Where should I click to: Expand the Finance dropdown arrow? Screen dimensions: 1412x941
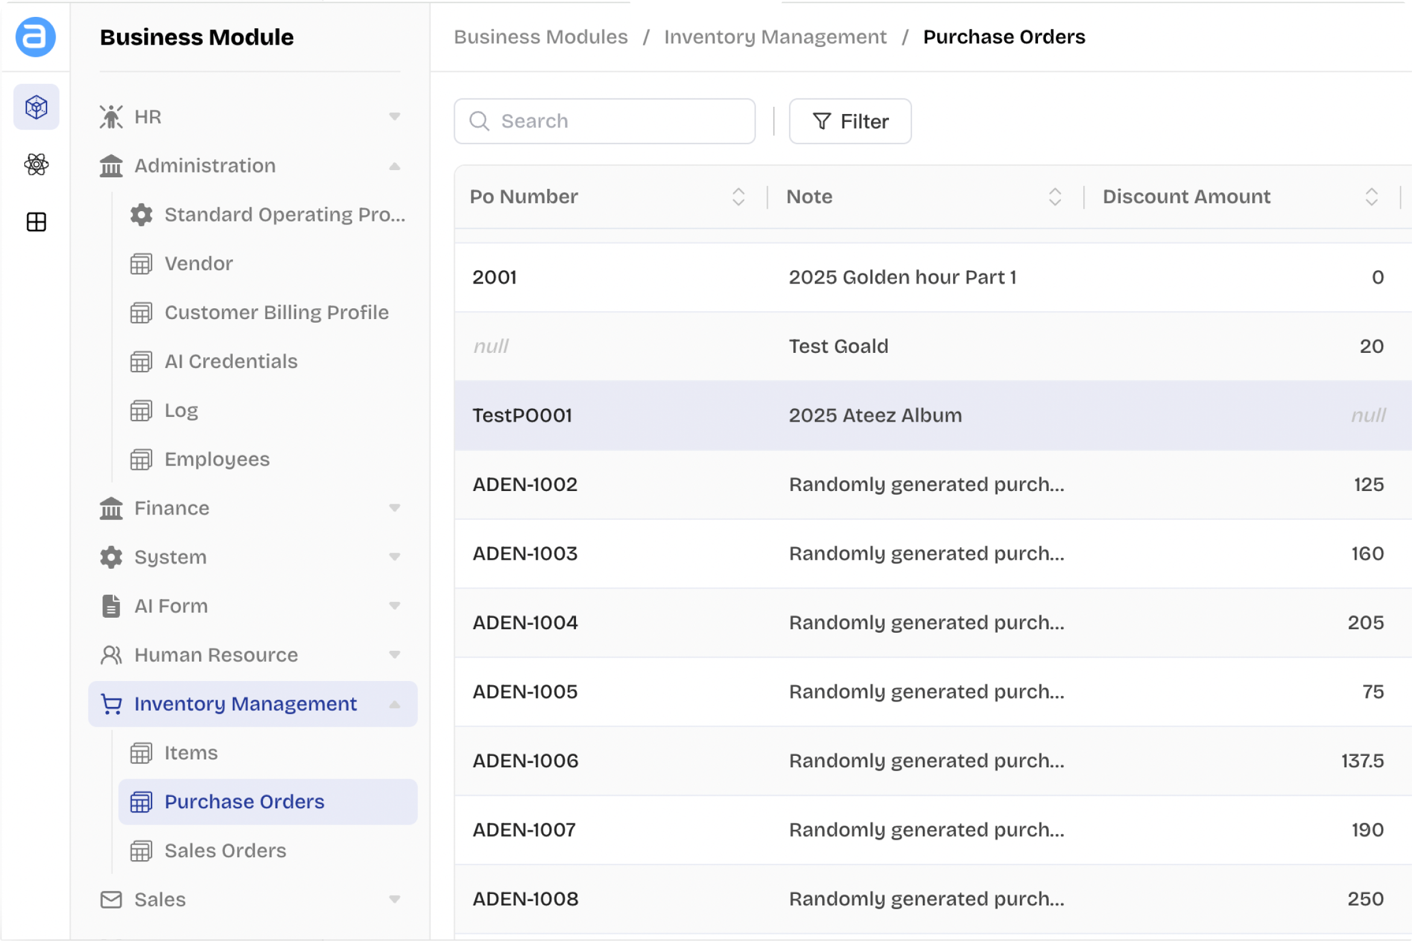point(394,508)
